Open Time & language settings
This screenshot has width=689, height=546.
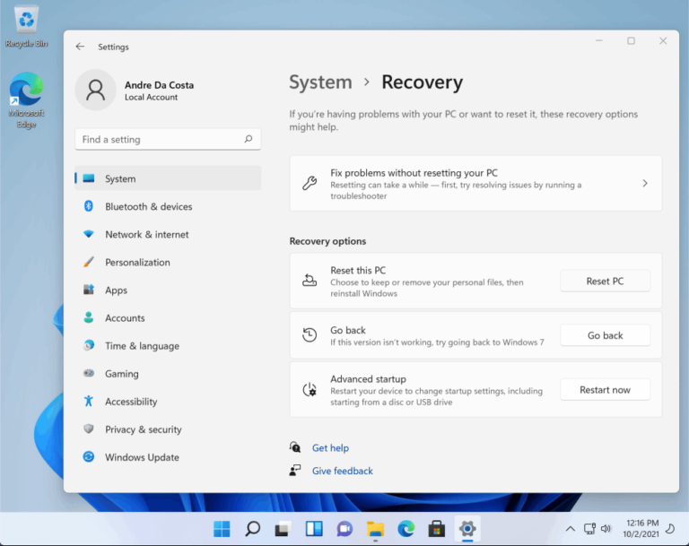pyautogui.click(x=169, y=346)
